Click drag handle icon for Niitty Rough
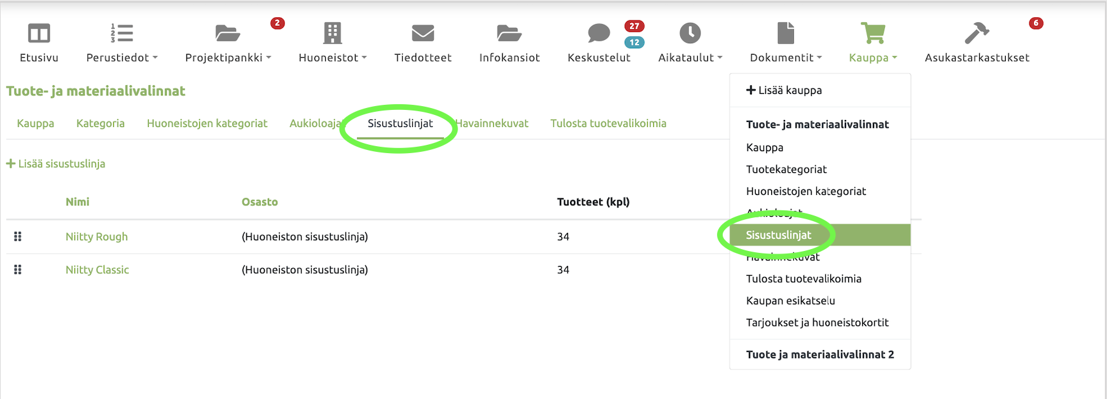This screenshot has width=1107, height=399. coord(18,237)
